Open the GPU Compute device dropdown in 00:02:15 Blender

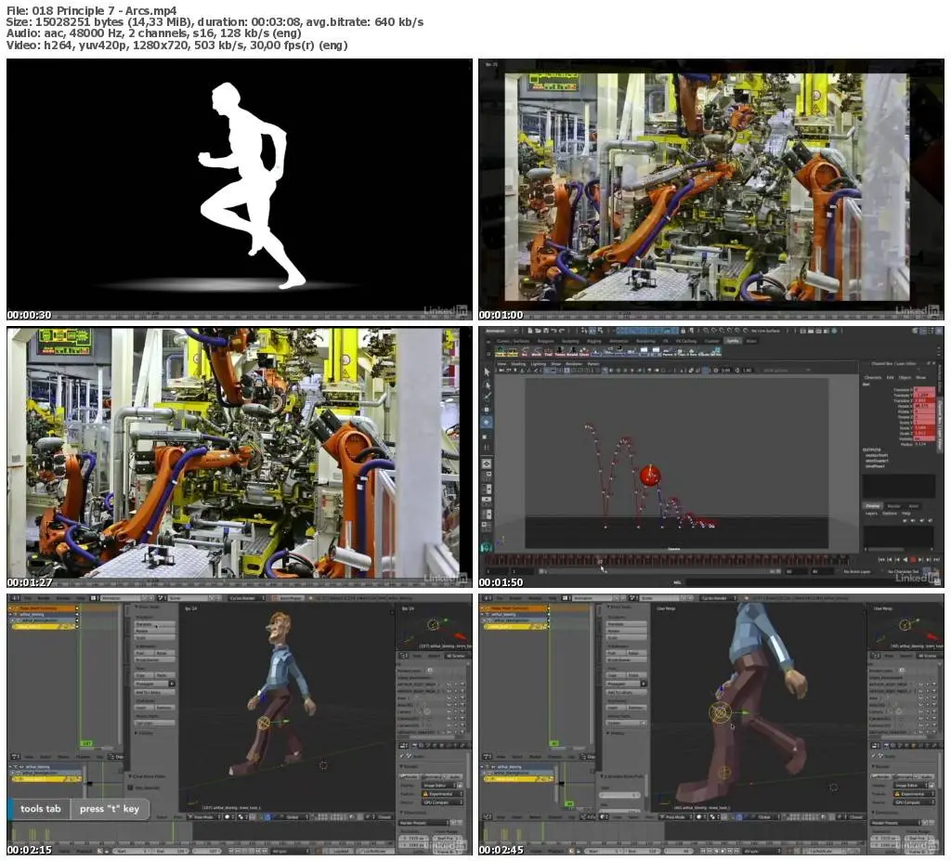click(441, 802)
